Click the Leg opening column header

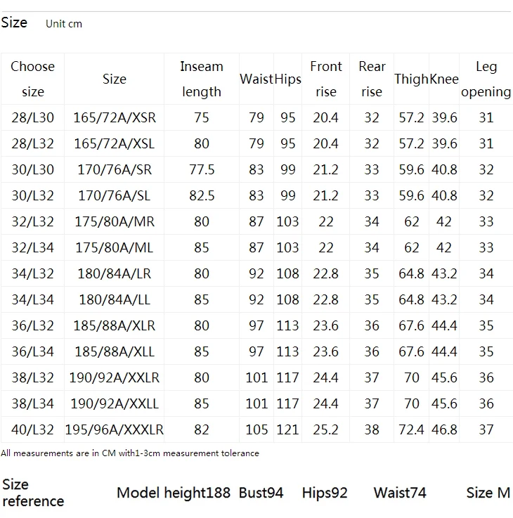coord(486,79)
